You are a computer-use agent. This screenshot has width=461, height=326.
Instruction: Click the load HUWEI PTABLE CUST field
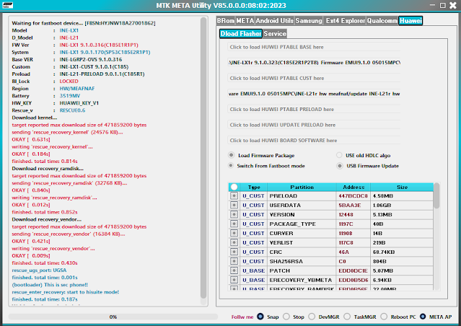(x=314, y=78)
